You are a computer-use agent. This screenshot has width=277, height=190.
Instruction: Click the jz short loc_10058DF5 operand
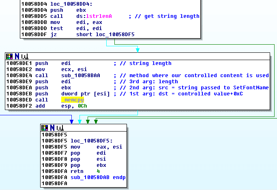[105, 35]
